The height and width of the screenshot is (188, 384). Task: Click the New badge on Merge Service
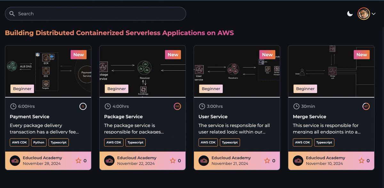pyautogui.click(x=362, y=55)
